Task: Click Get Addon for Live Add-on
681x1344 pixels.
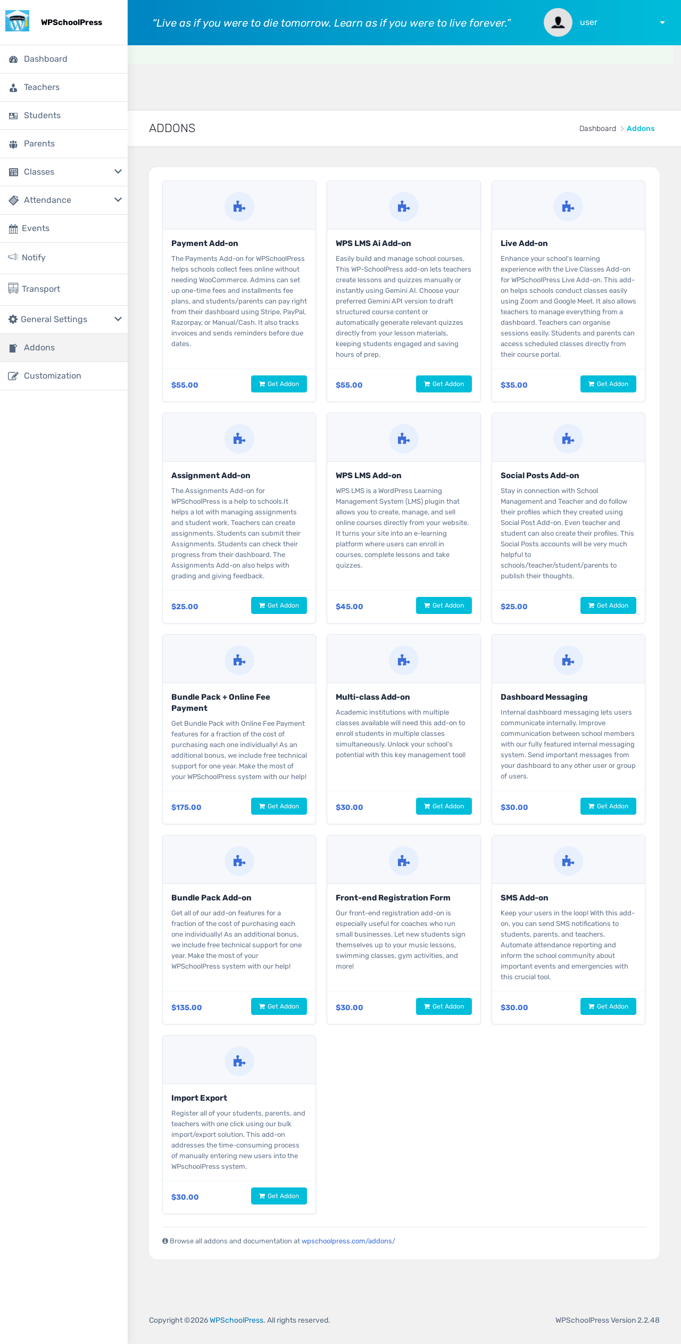Action: click(x=608, y=384)
